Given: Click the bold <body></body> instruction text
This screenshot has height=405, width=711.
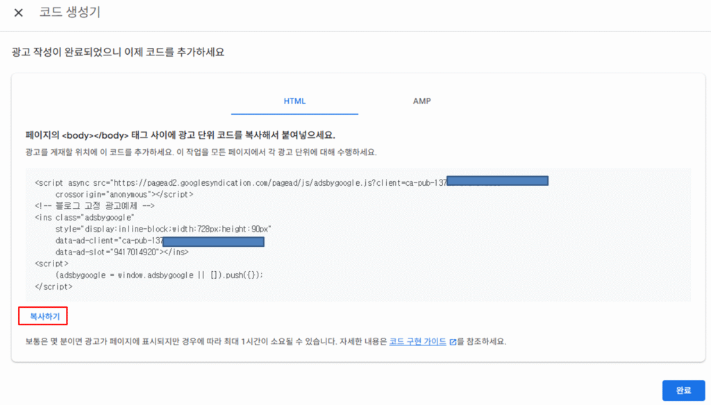Looking at the screenshot, I should point(181,135).
